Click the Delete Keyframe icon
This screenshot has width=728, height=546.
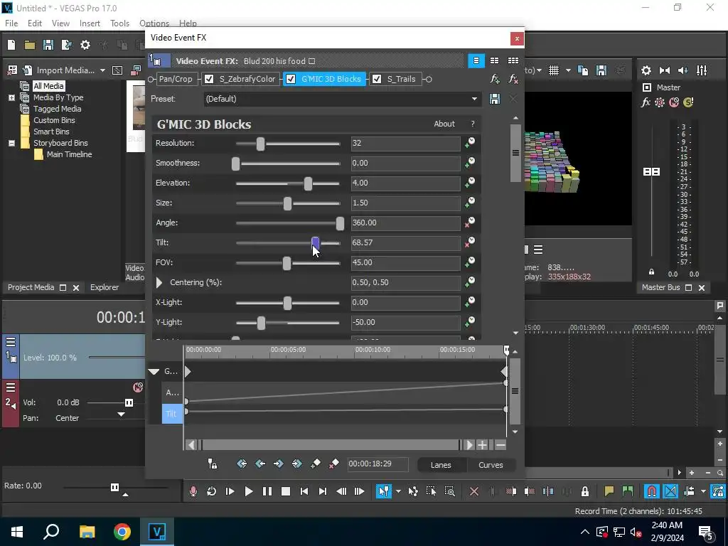pos(333,464)
